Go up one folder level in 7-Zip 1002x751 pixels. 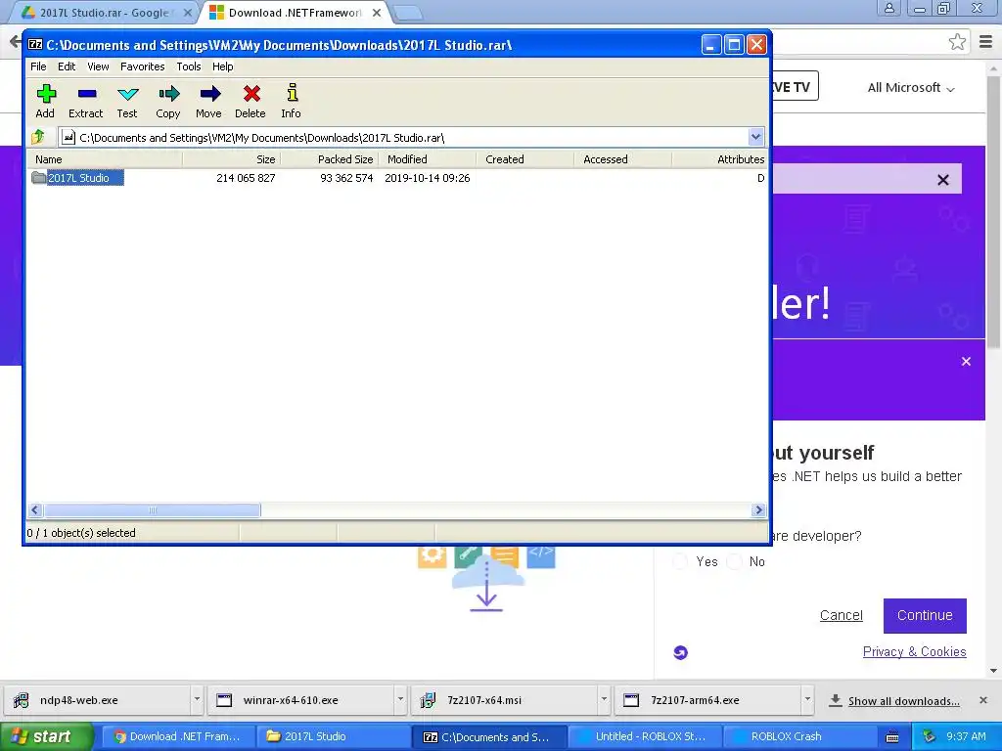click(x=38, y=137)
